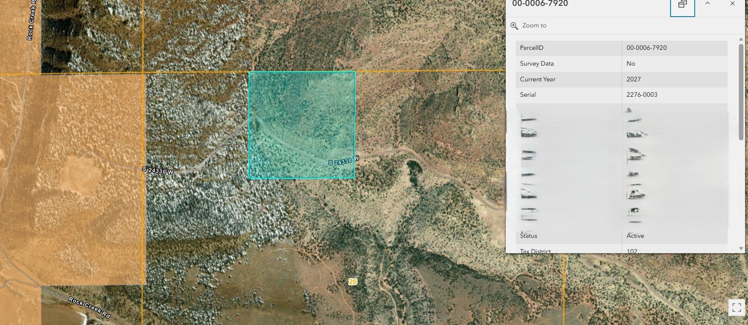
Task: Click the popup title 00-0006-7920
Action: [540, 4]
